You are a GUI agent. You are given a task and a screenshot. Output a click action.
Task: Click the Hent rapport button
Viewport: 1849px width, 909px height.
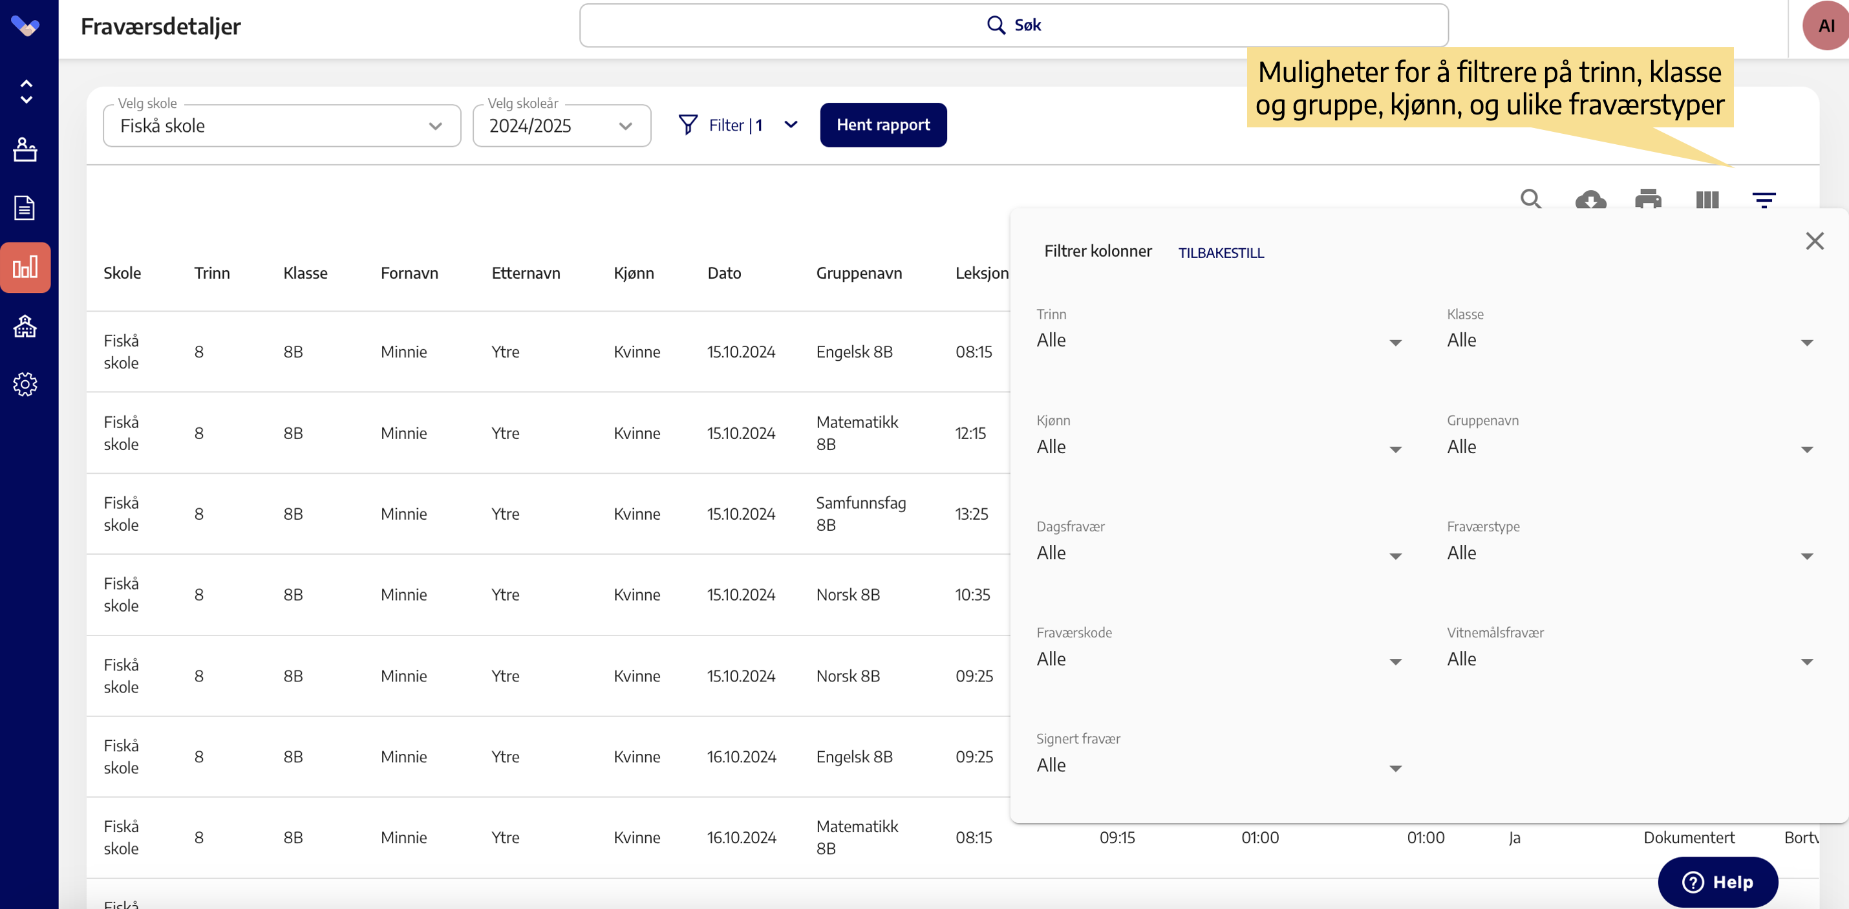pyautogui.click(x=882, y=125)
